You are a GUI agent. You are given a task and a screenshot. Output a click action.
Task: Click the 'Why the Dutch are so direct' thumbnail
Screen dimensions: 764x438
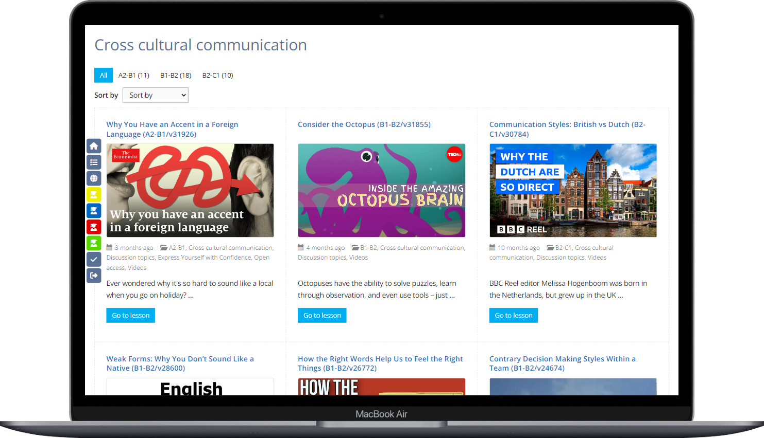tap(573, 190)
